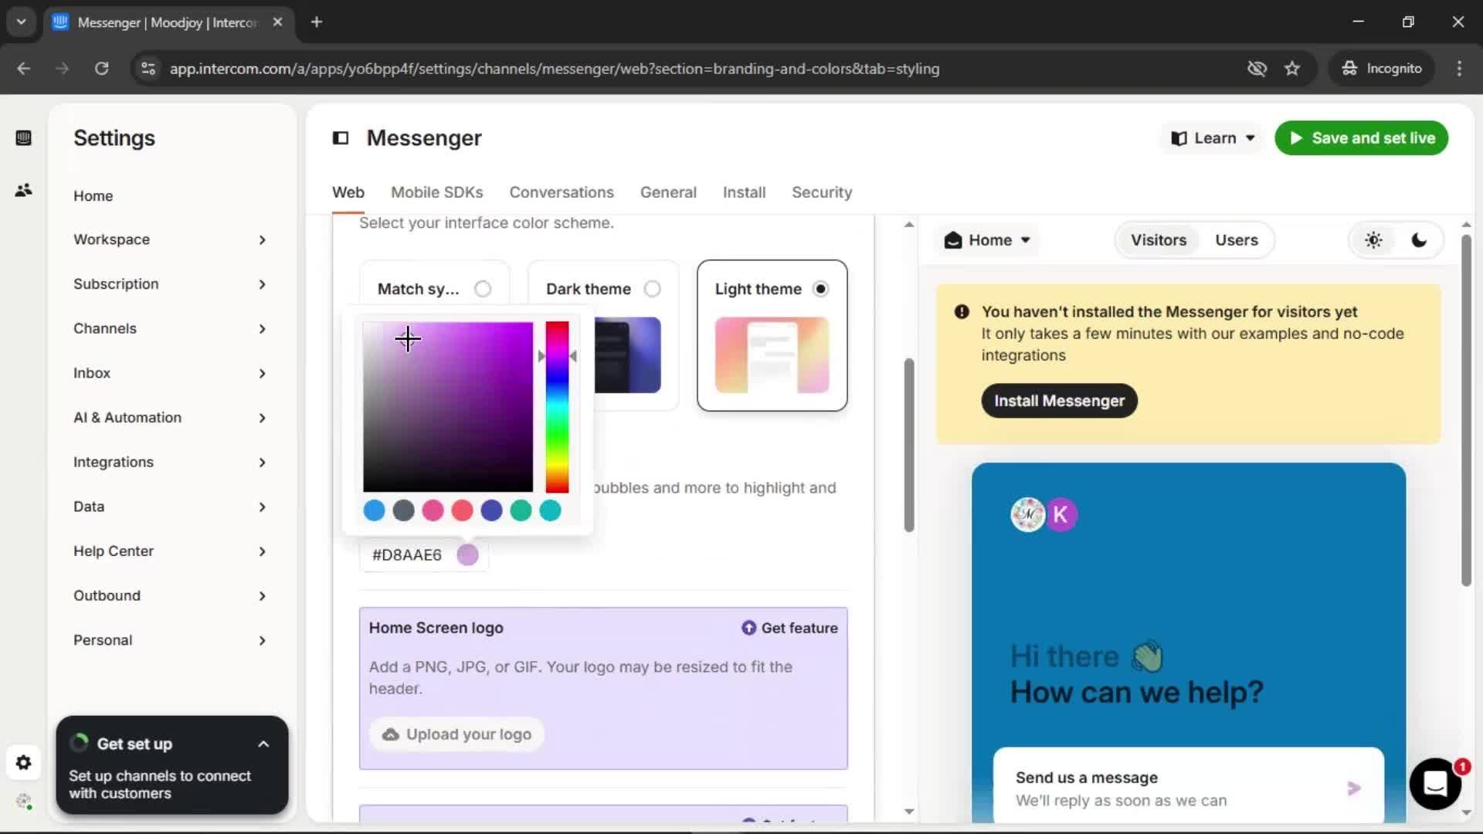Click the Install Messenger button
This screenshot has width=1483, height=834.
pyautogui.click(x=1059, y=401)
